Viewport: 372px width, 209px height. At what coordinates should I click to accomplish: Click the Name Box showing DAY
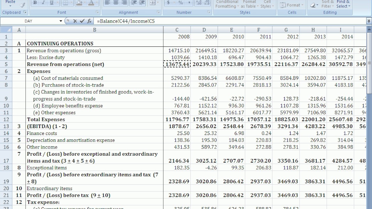pos(28,21)
